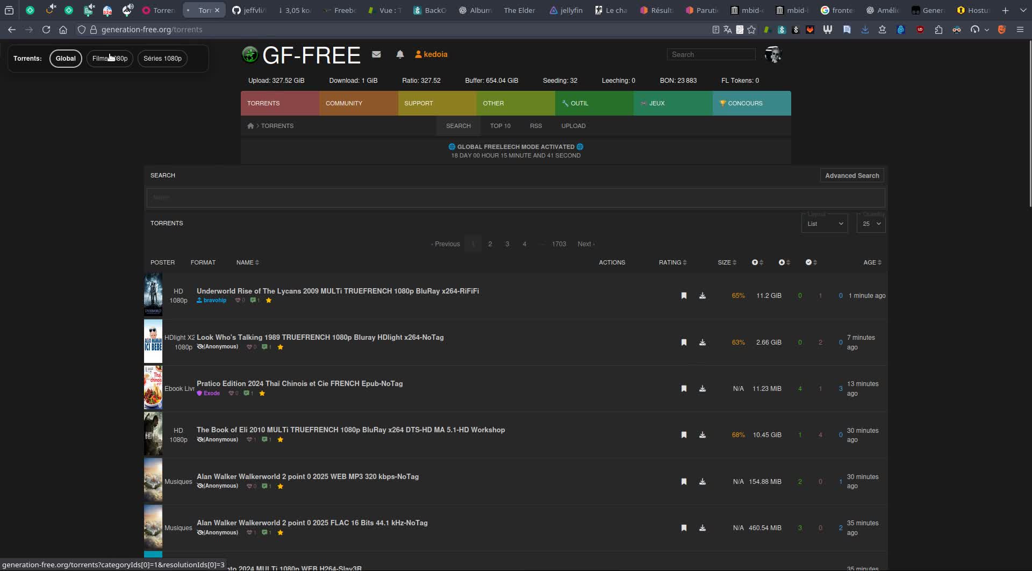Download the Look Who's Talking 1989 torrent

coord(702,342)
